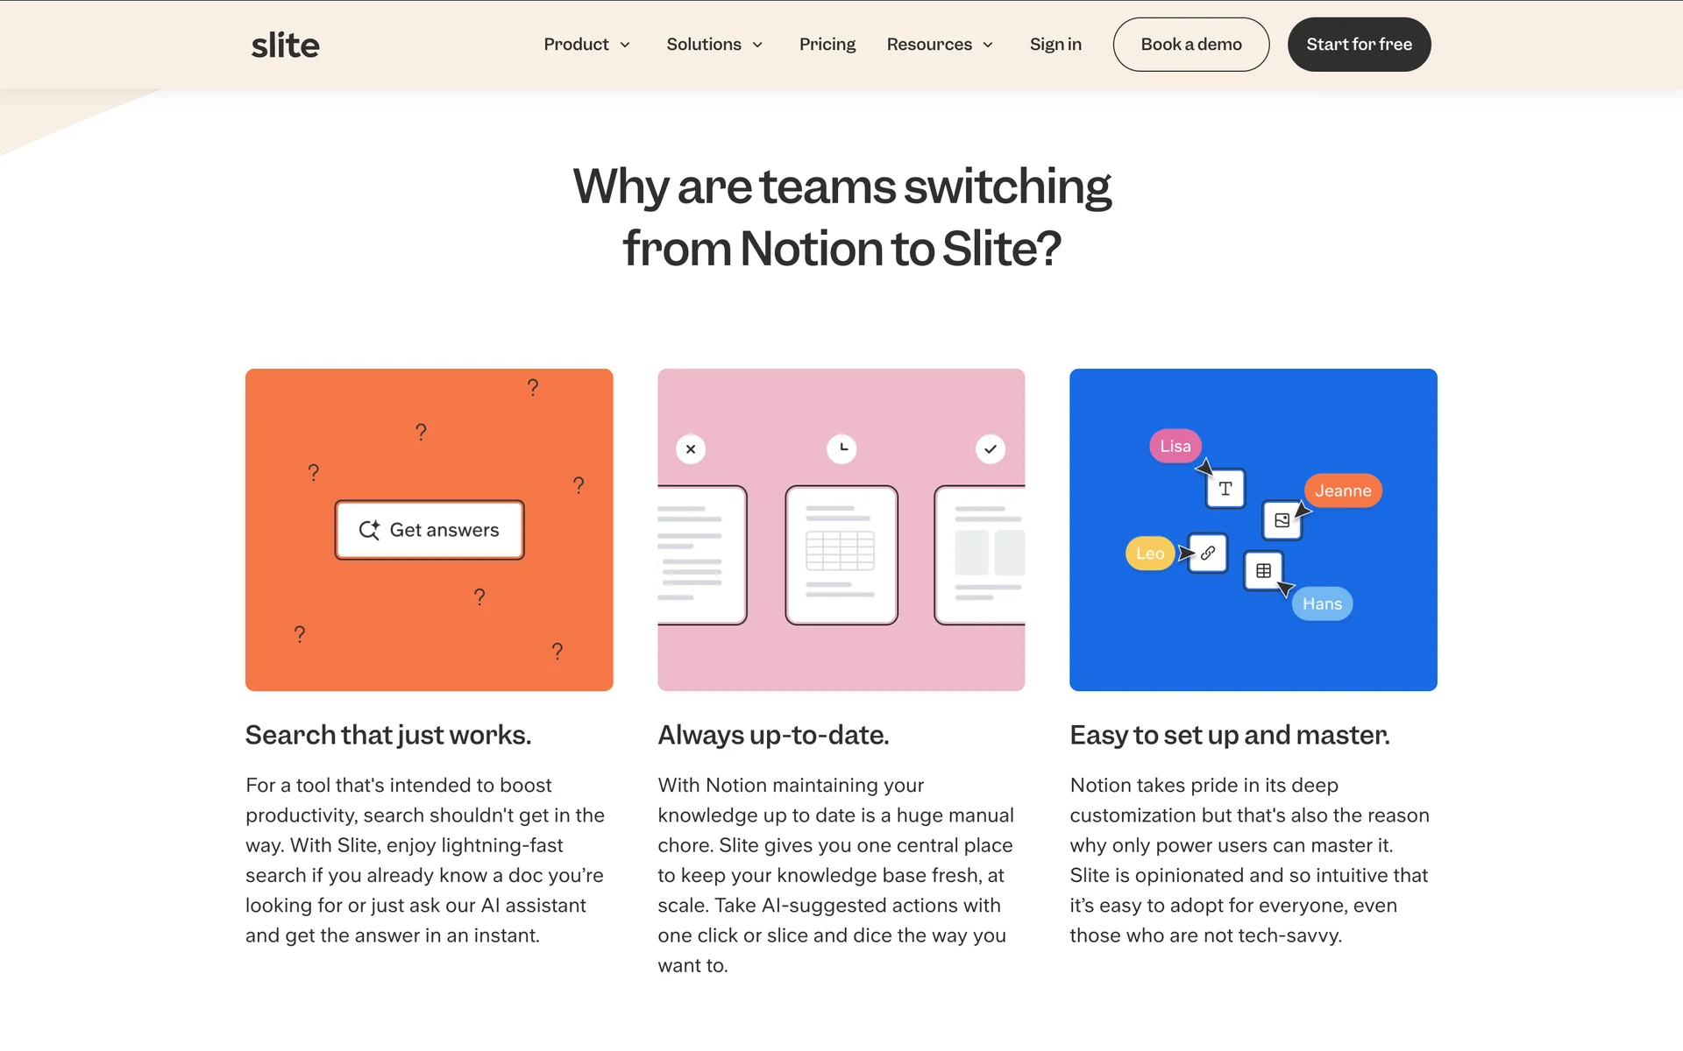Go to Sign in
Viewport: 1683px width, 1051px height.
(1055, 45)
